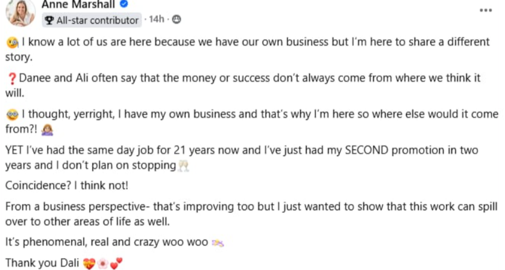Click the 'Coincidence? I think not!' line

pyautogui.click(x=67, y=186)
